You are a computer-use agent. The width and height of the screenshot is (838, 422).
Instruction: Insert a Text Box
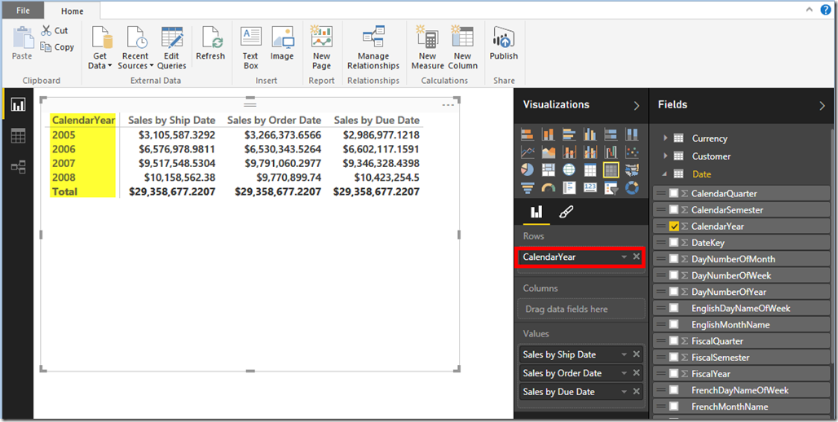pos(250,47)
